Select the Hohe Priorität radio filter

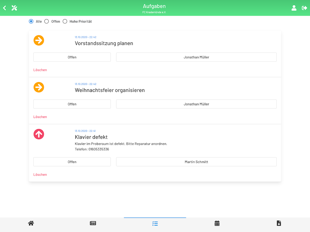65,21
